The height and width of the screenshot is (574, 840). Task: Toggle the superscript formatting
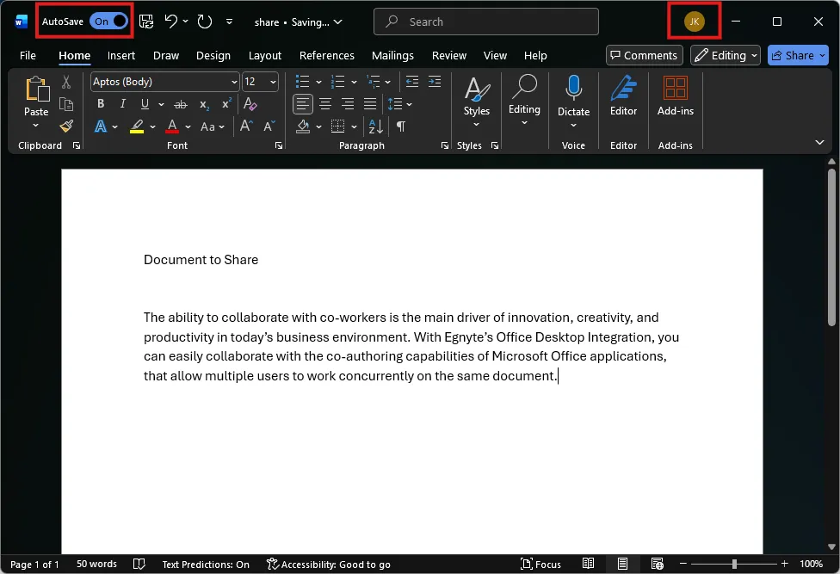coord(225,103)
